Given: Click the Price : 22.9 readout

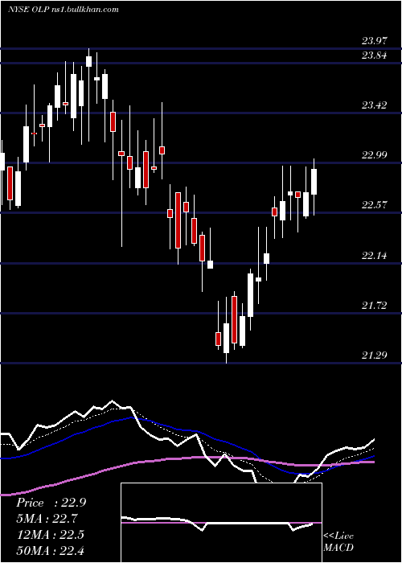Looking at the screenshot, I should (51, 503).
